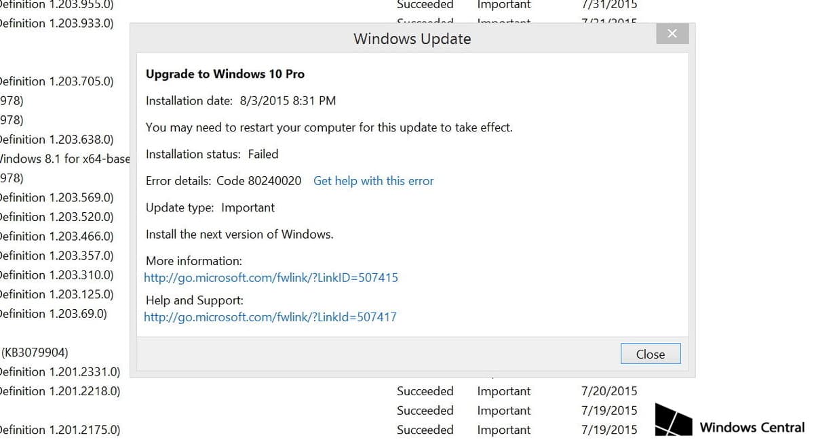The image size is (814, 444).
Task: Select the Definition 1.203.638.0 update entry
Action: (x=56, y=140)
